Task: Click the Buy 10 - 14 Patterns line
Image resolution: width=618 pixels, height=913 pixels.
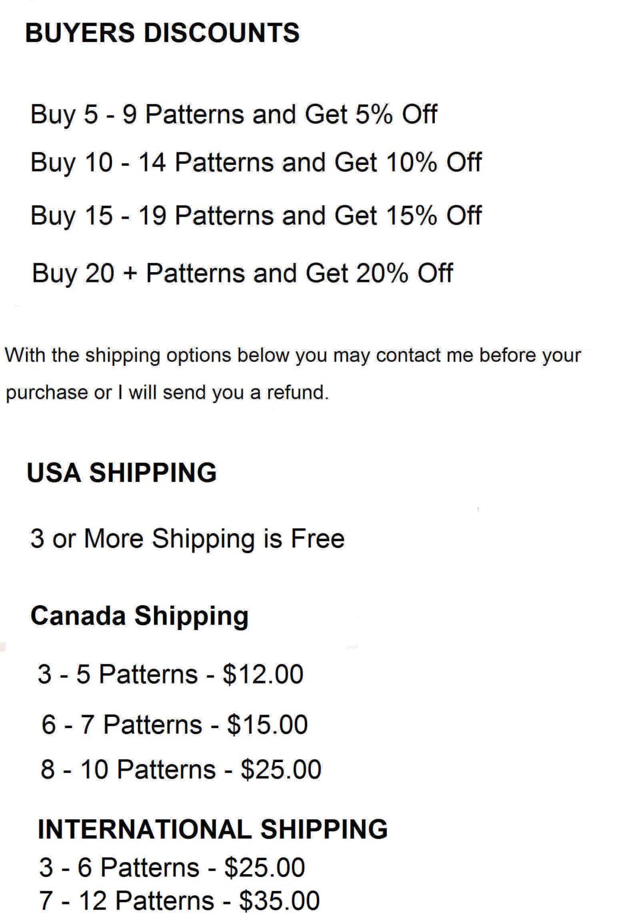Action: coord(256,163)
